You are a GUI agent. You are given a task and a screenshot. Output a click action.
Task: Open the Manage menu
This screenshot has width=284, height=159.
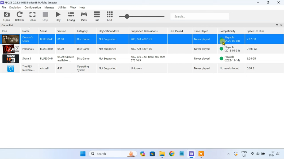(49, 7)
